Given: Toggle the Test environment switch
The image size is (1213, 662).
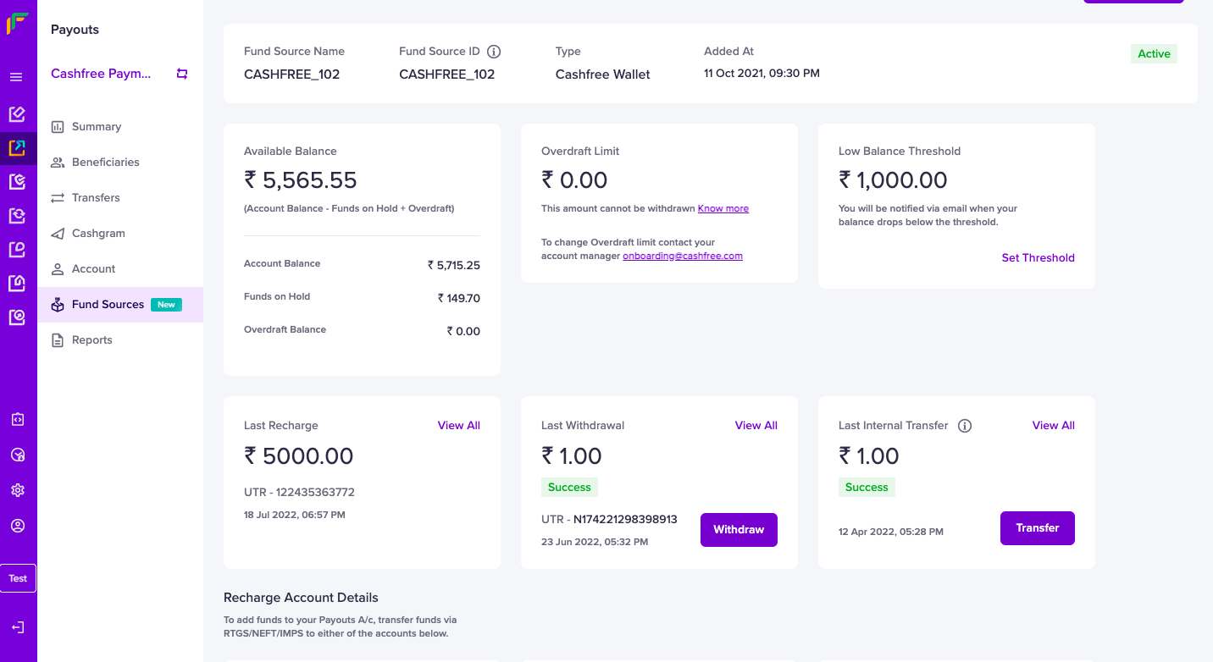Looking at the screenshot, I should pos(18,578).
